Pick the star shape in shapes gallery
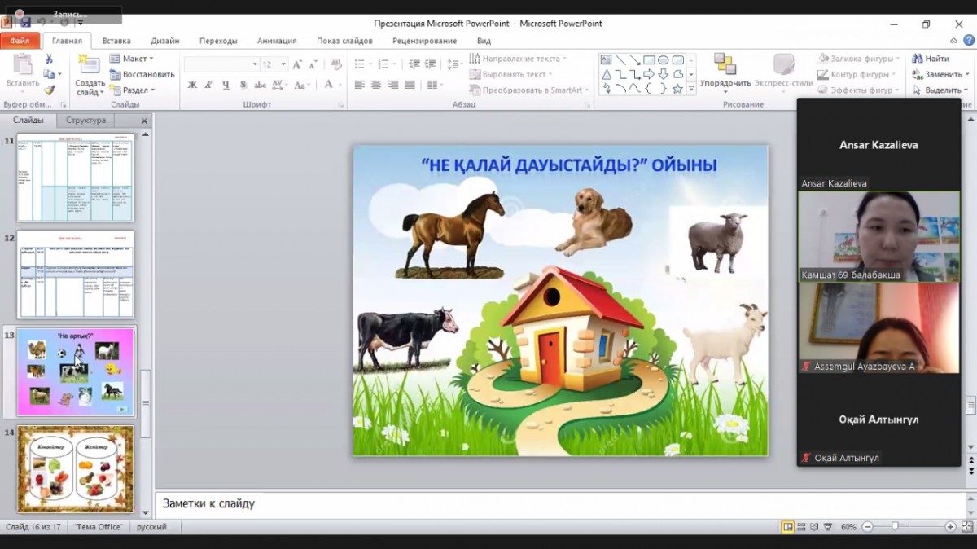The width and height of the screenshot is (977, 549). click(677, 88)
